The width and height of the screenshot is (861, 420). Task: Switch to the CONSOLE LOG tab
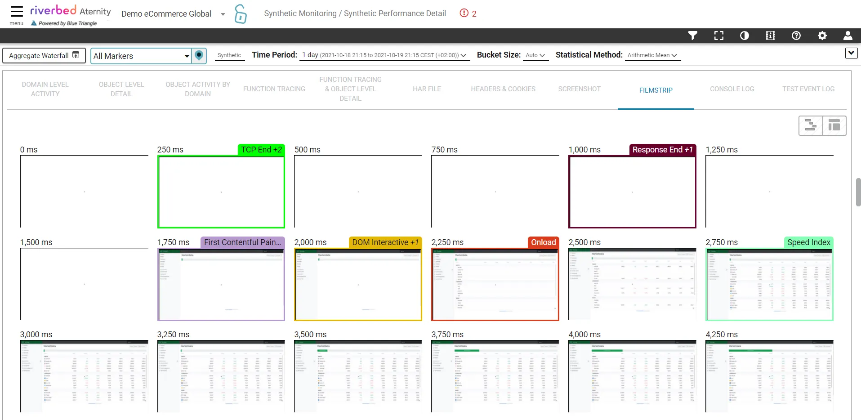click(732, 89)
